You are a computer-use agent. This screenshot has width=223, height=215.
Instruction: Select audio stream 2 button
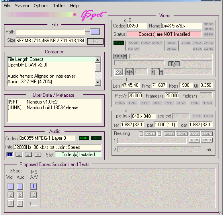[19, 154]
